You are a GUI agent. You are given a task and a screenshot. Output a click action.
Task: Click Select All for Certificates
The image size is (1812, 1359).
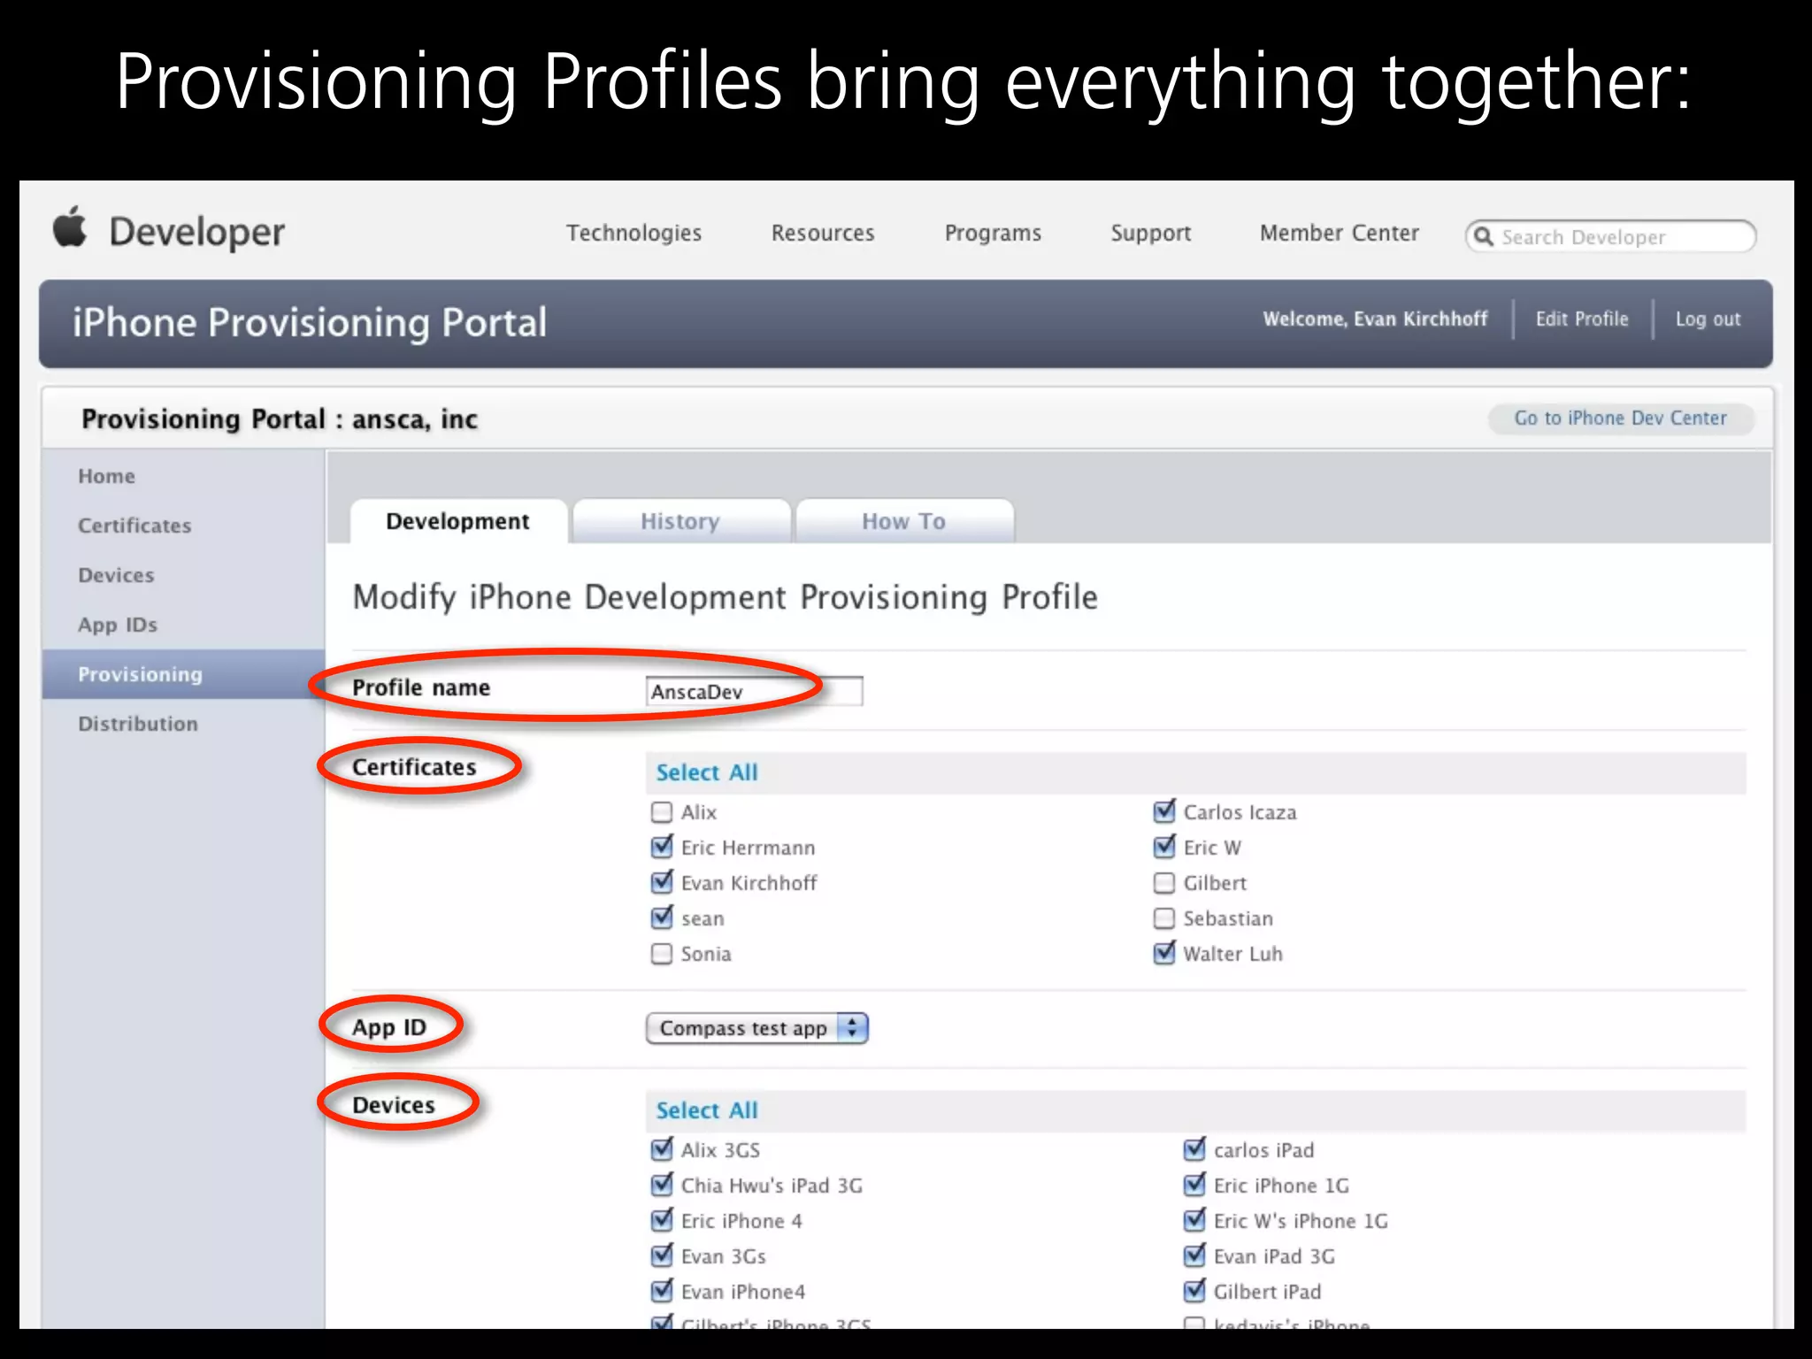tap(706, 772)
